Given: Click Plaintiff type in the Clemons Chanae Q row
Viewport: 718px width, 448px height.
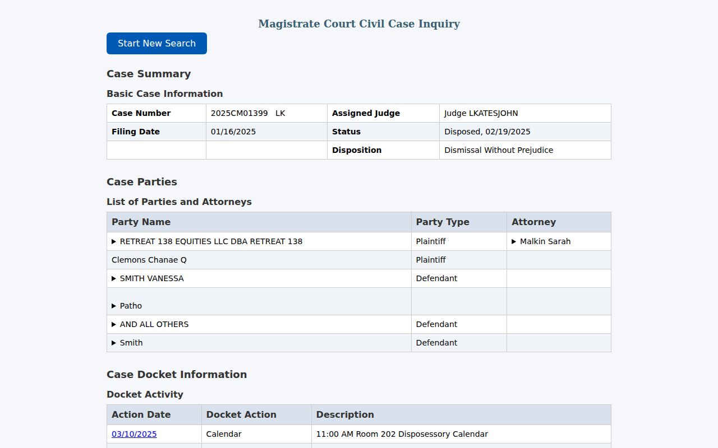Looking at the screenshot, I should coord(431,260).
